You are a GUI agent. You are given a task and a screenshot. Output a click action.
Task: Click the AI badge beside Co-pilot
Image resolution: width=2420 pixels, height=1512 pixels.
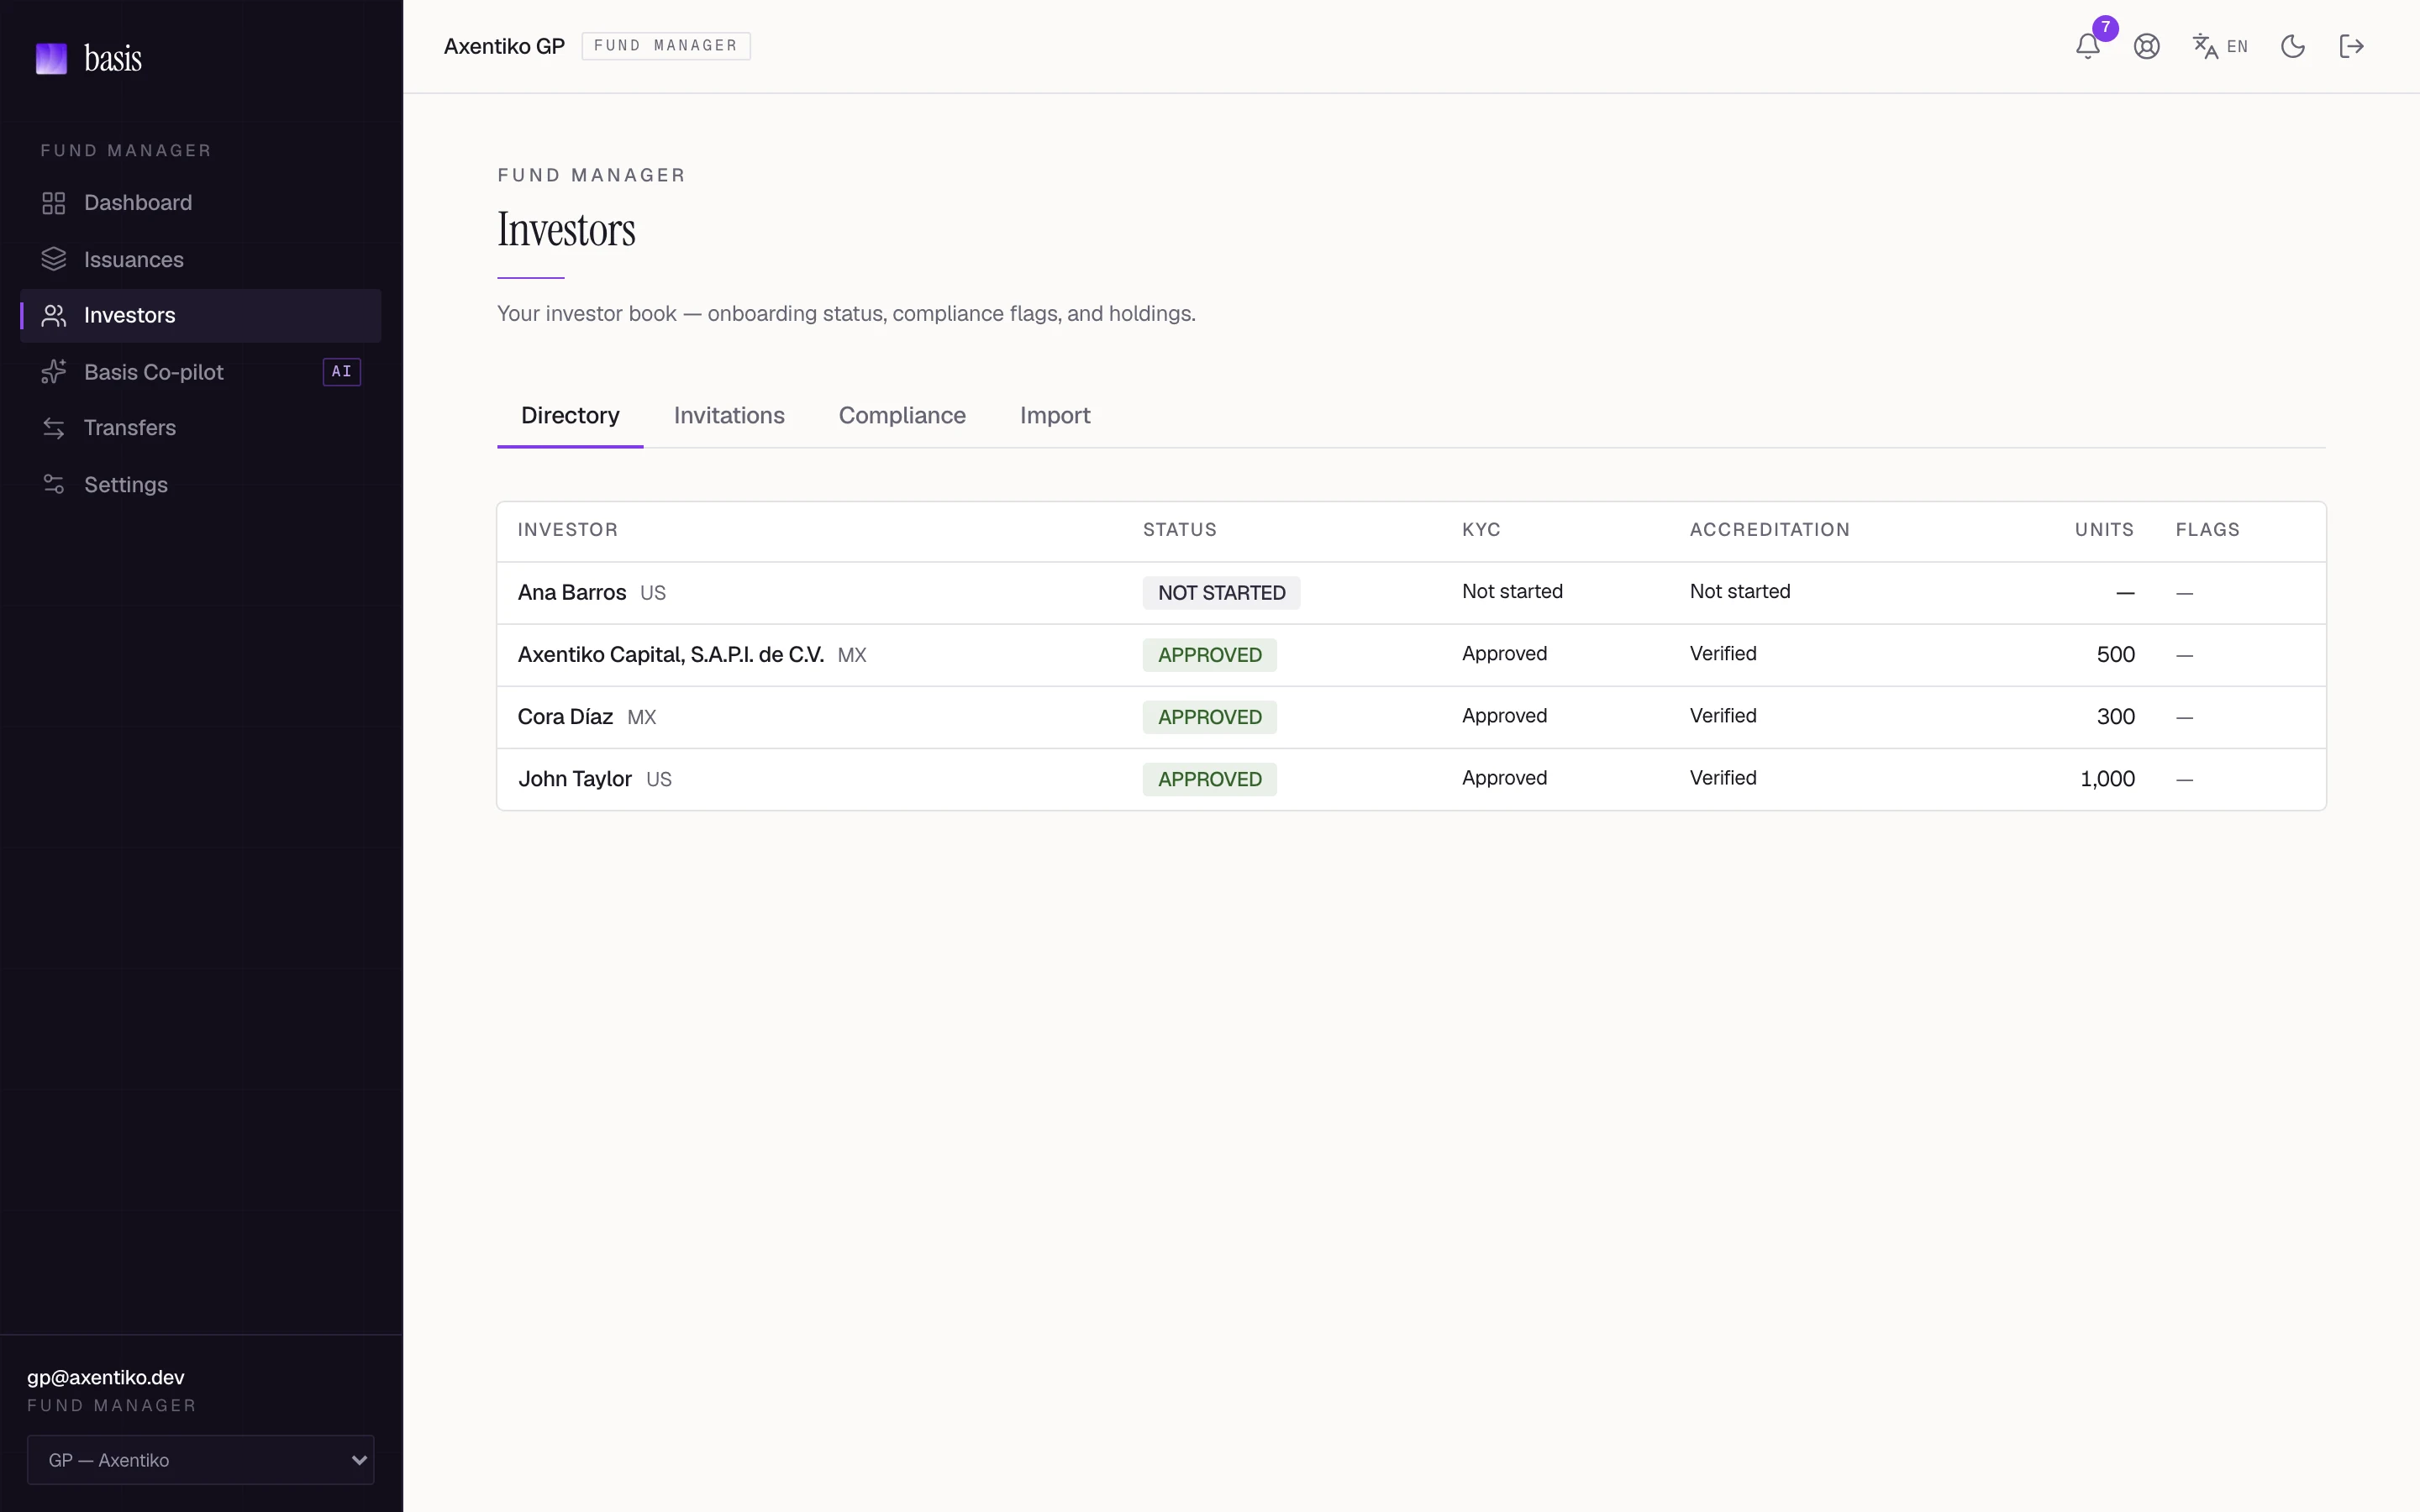pyautogui.click(x=342, y=372)
